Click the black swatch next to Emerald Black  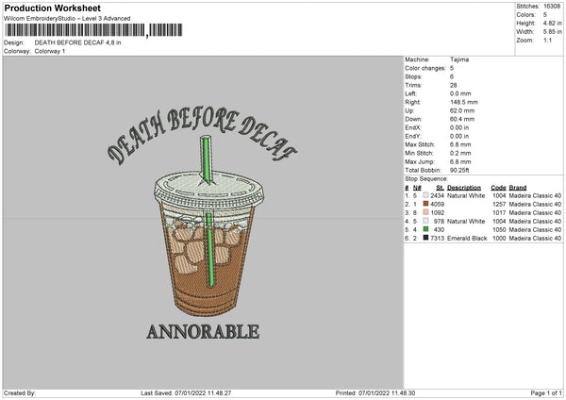click(x=425, y=238)
